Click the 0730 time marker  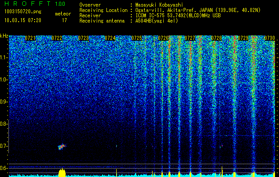pos(270,38)
